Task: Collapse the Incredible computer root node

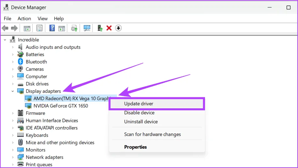Action: pyautogui.click(x=5, y=40)
